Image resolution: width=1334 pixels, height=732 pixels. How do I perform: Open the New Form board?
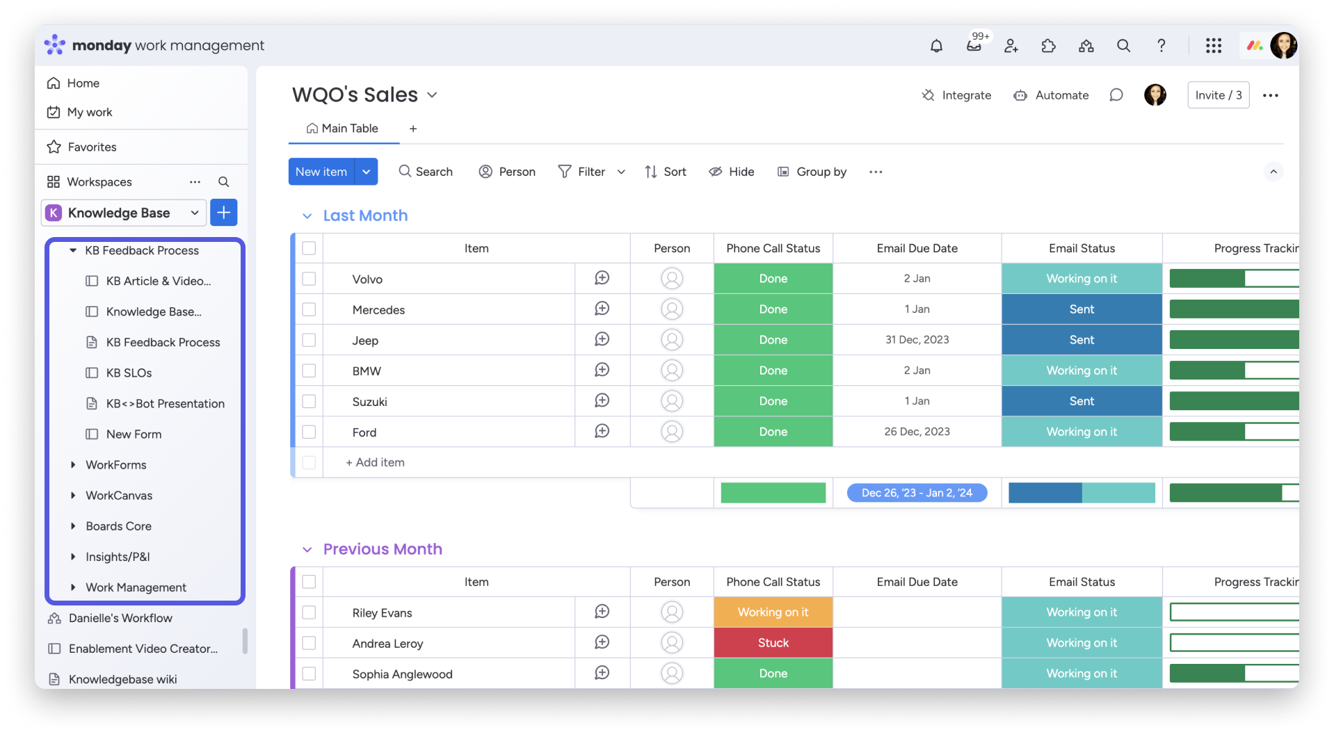click(134, 434)
